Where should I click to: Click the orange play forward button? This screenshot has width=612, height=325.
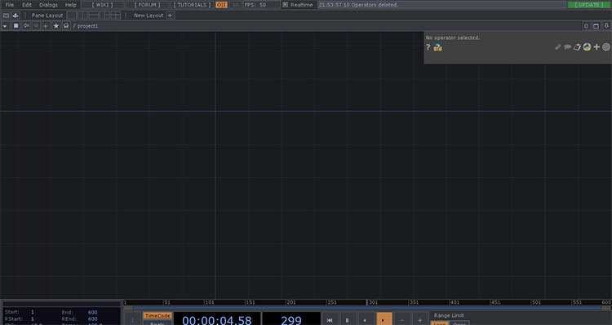click(384, 319)
